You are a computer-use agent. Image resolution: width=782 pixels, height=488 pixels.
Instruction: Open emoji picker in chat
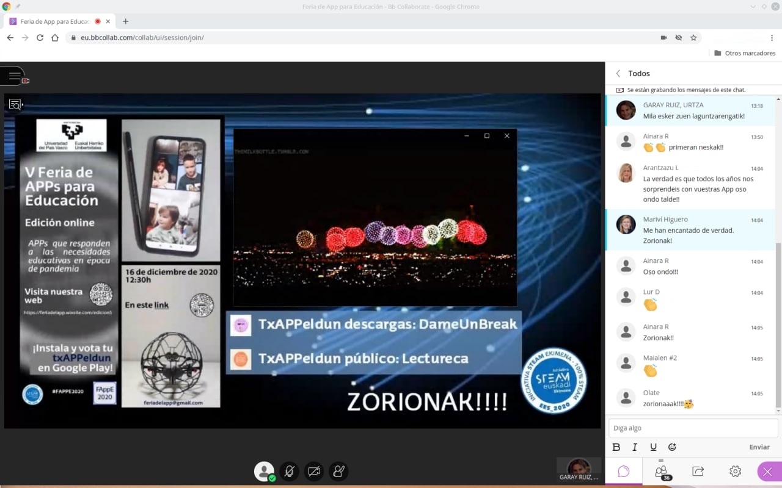[672, 447]
